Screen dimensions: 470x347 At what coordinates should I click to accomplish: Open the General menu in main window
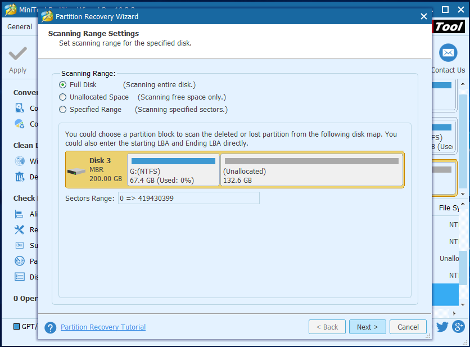(20, 26)
